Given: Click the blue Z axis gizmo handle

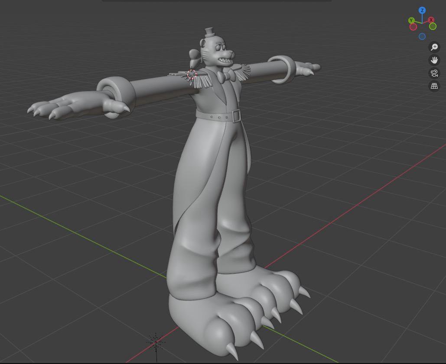Looking at the screenshot, I should [422, 10].
